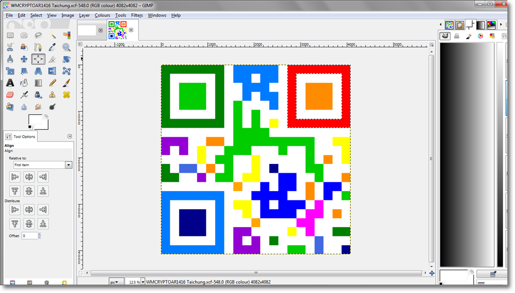Image resolution: width=515 pixels, height=293 pixels.
Task: Pick the Shear tool
Action: (x=24, y=71)
